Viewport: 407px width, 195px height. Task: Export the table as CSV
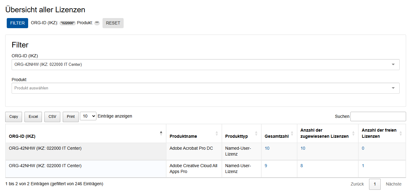[x=52, y=117]
